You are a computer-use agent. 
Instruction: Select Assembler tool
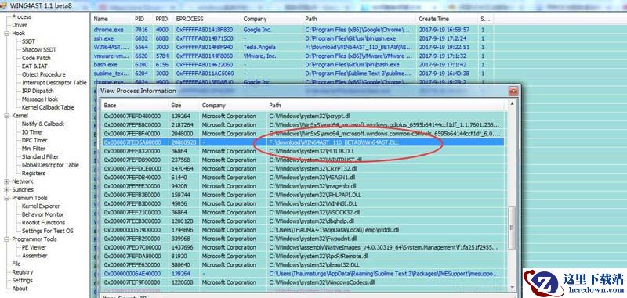(x=34, y=256)
